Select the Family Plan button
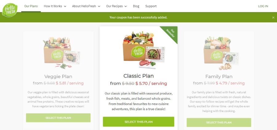277x130 pixels. pyautogui.click(x=219, y=122)
